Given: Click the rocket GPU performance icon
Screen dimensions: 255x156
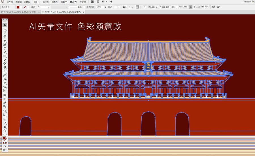Looking at the screenshot, I should [111, 2].
